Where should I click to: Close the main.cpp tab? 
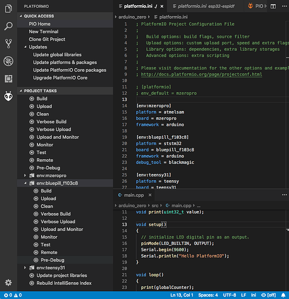pyautogui.click(x=150, y=195)
